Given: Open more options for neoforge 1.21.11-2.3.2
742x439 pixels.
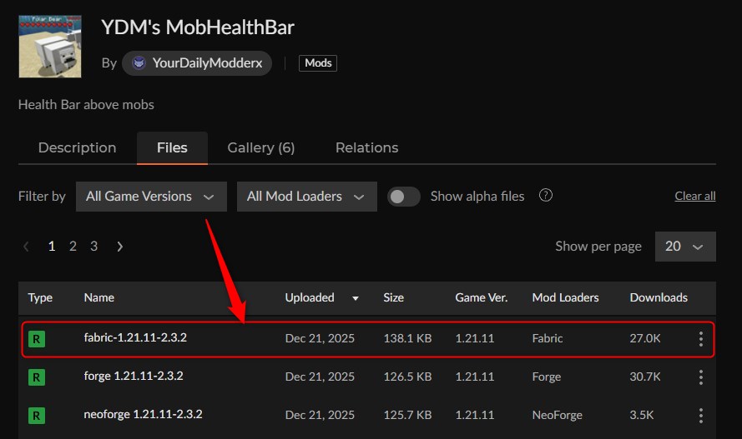Looking at the screenshot, I should [x=700, y=415].
